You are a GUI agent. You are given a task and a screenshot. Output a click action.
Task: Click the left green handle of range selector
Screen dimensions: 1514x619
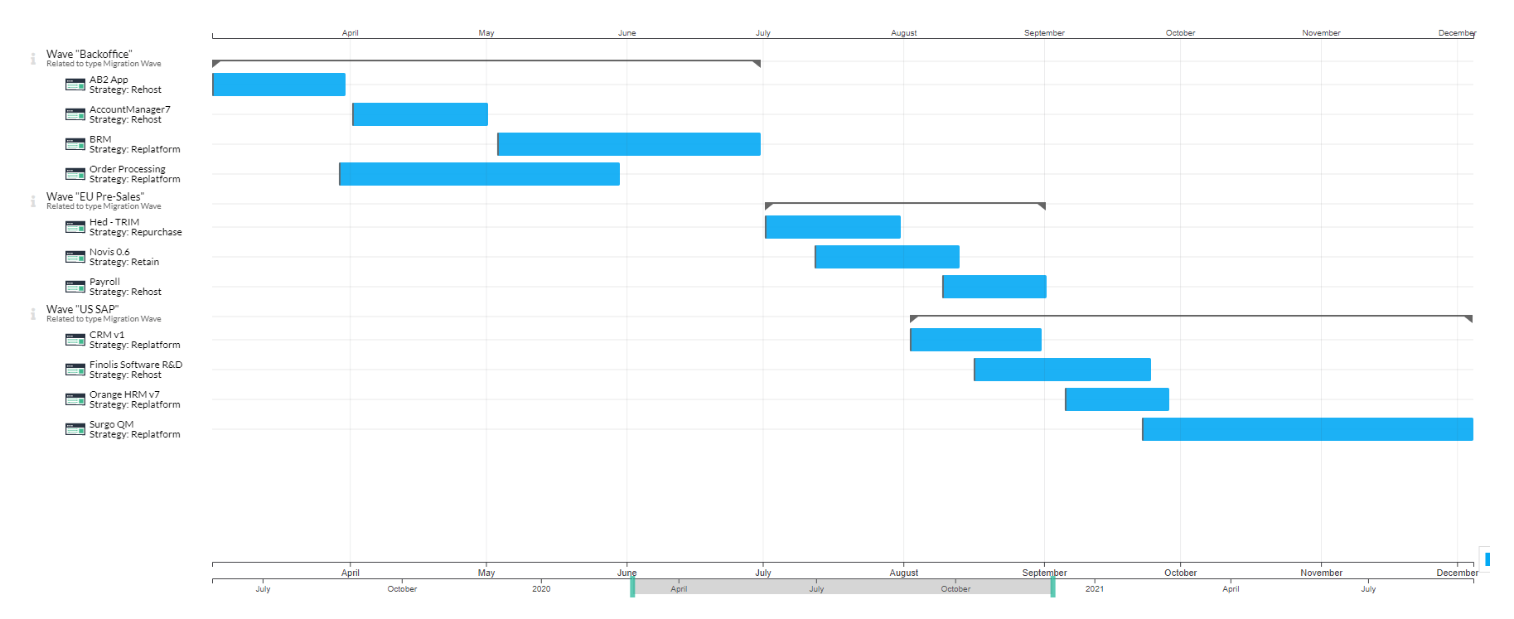(x=632, y=588)
